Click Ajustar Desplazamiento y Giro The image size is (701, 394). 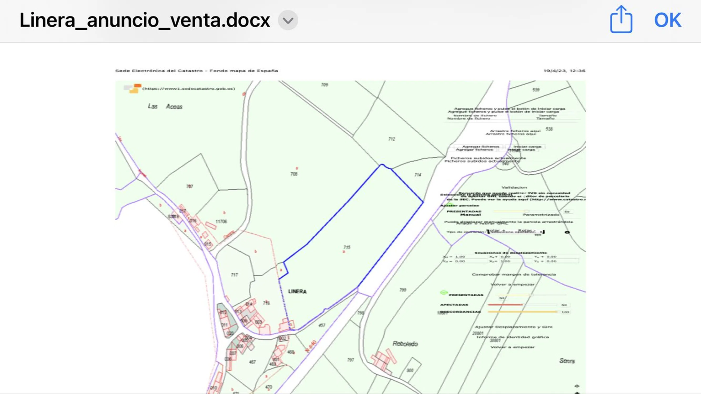514,327
